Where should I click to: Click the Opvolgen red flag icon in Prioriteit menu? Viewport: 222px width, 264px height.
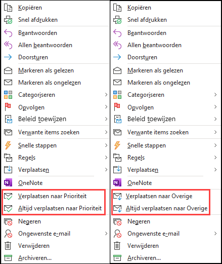[8, 107]
